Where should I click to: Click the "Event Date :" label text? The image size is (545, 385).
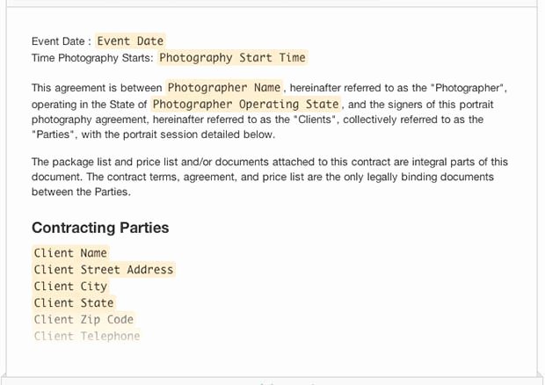tap(62, 41)
